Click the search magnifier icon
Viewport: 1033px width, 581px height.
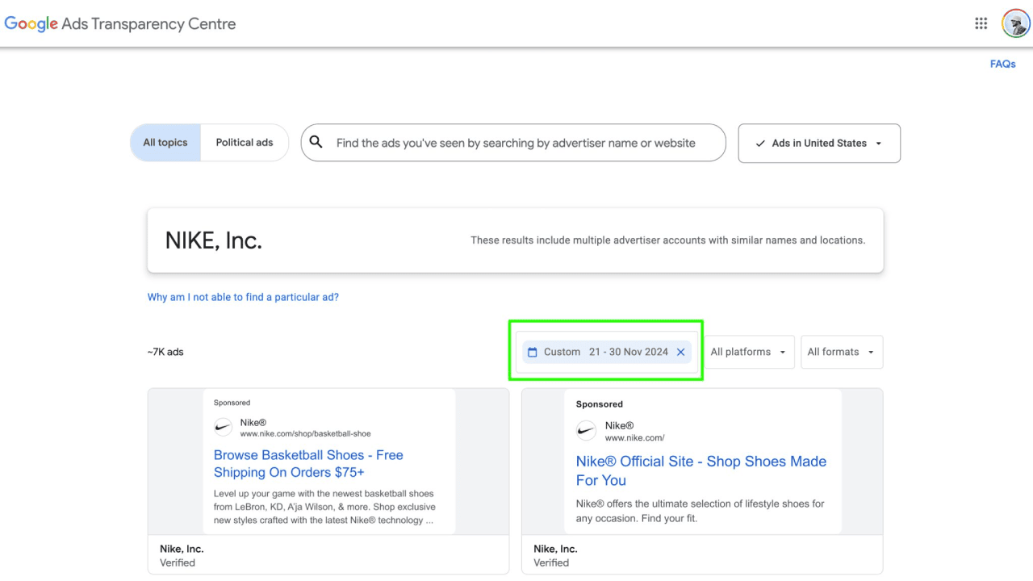[x=316, y=142]
